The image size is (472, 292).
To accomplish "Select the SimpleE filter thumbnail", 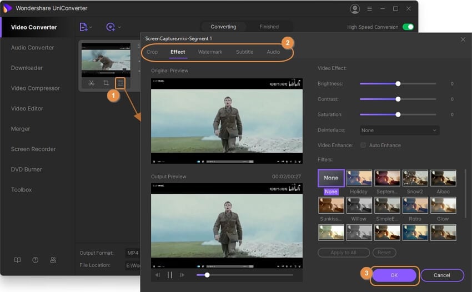I will click(x=387, y=205).
